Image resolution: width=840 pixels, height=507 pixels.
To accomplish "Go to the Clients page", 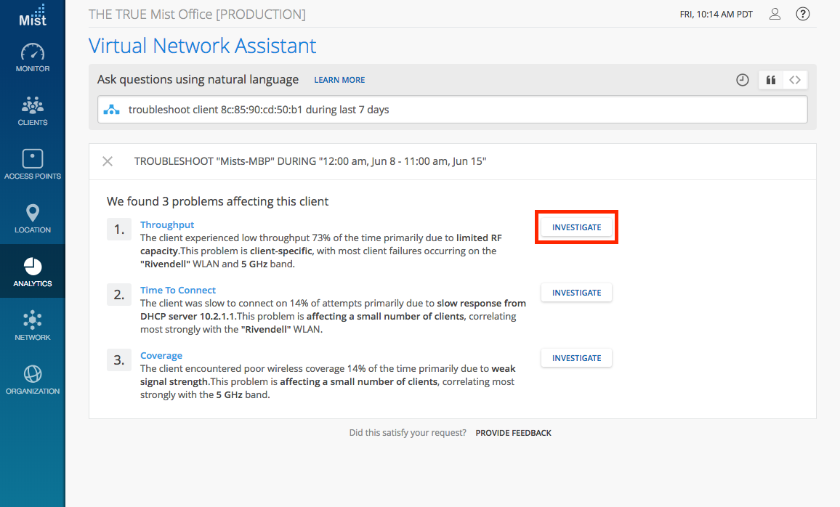I will click(x=33, y=111).
